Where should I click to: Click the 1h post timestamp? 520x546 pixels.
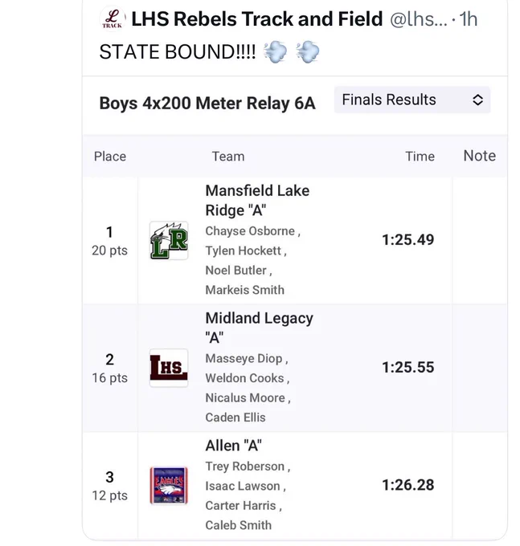click(x=468, y=19)
